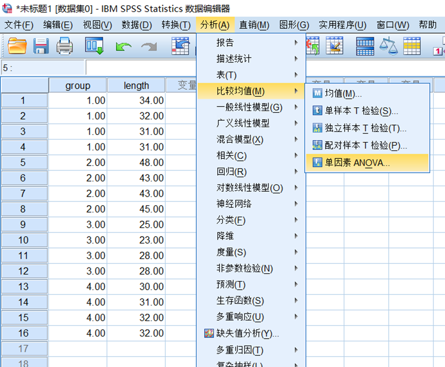
Task: Click the toolbar icon with red and green arrows
Action: pos(312,46)
